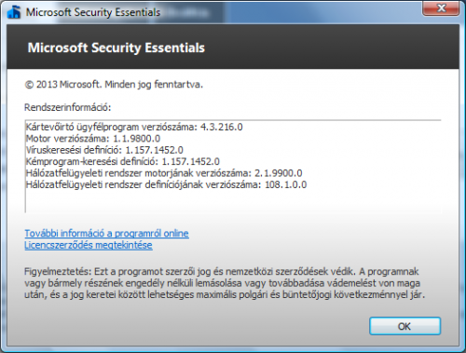Open the További információ a programról online link

click(106, 233)
